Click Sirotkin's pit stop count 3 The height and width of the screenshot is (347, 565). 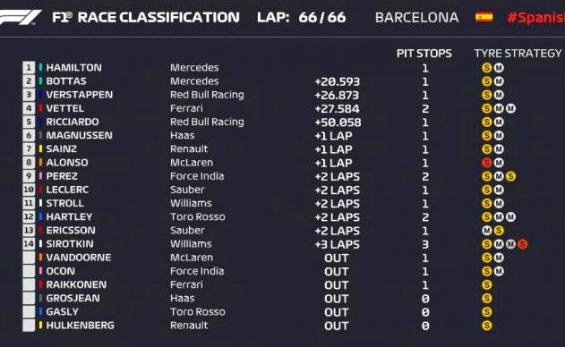[425, 244]
